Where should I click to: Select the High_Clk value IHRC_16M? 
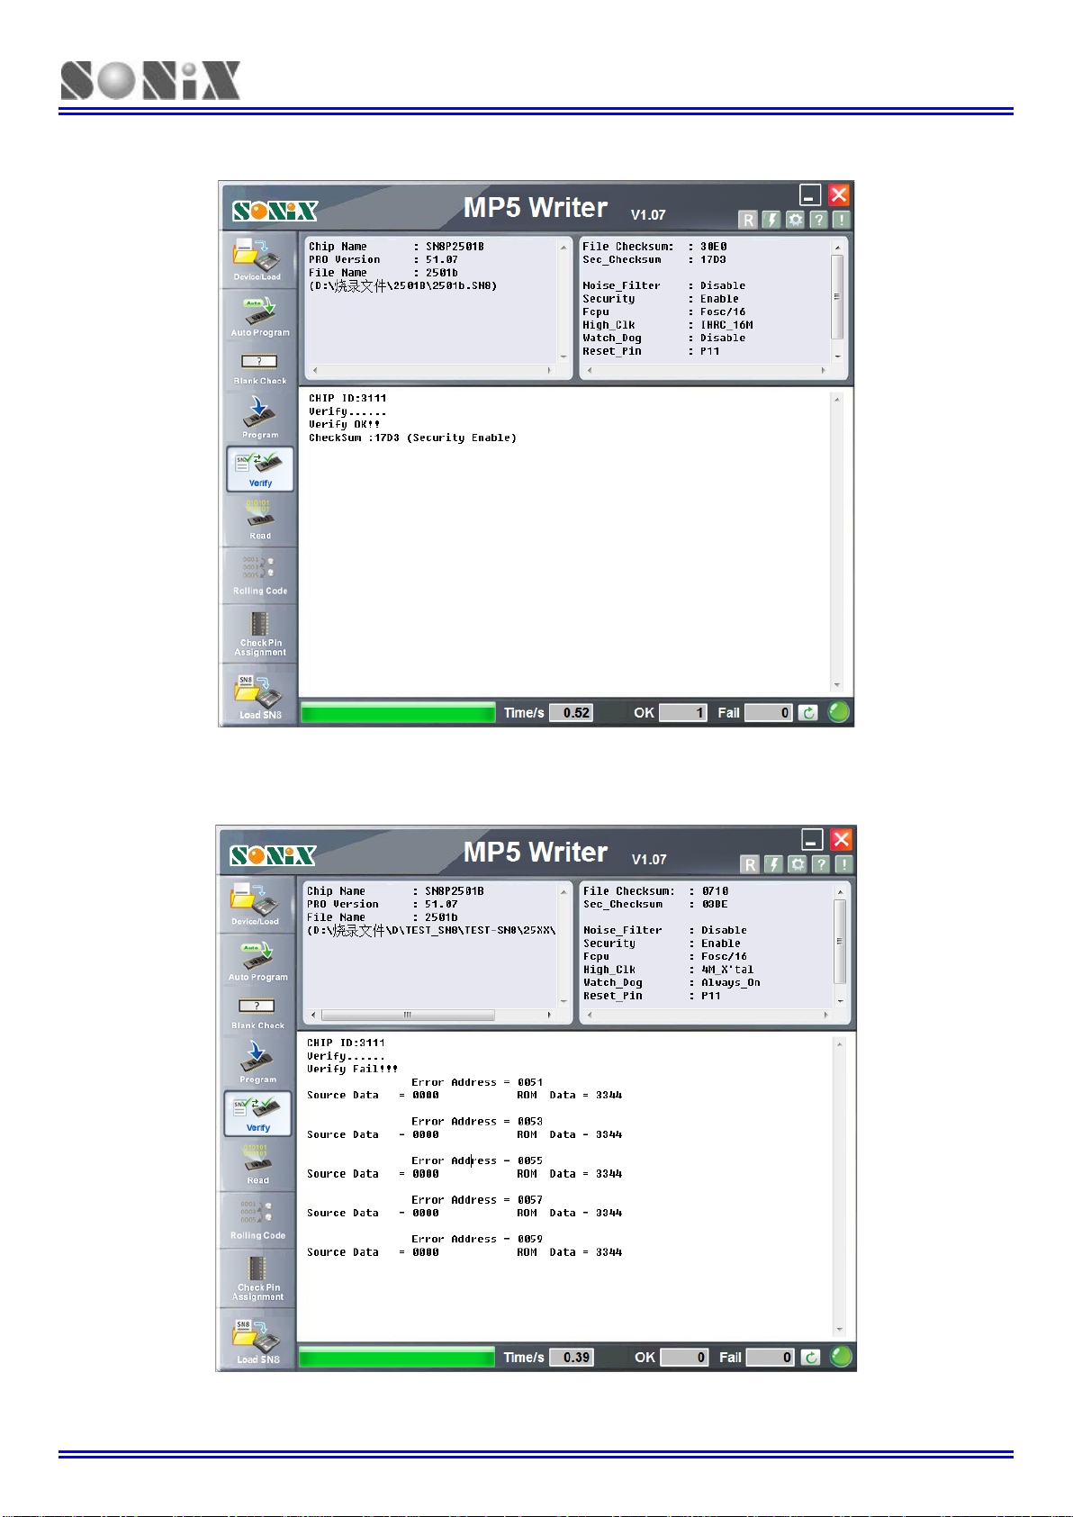[x=727, y=325]
